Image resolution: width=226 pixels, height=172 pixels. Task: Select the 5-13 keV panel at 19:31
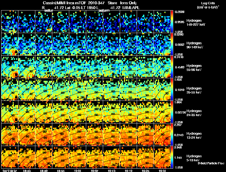click(x=162, y=157)
